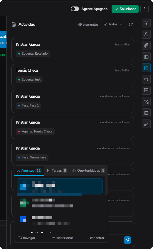Image resolution: width=153 pixels, height=249 pixels.
Task: Send message with paper plane button
Action: [127, 240]
